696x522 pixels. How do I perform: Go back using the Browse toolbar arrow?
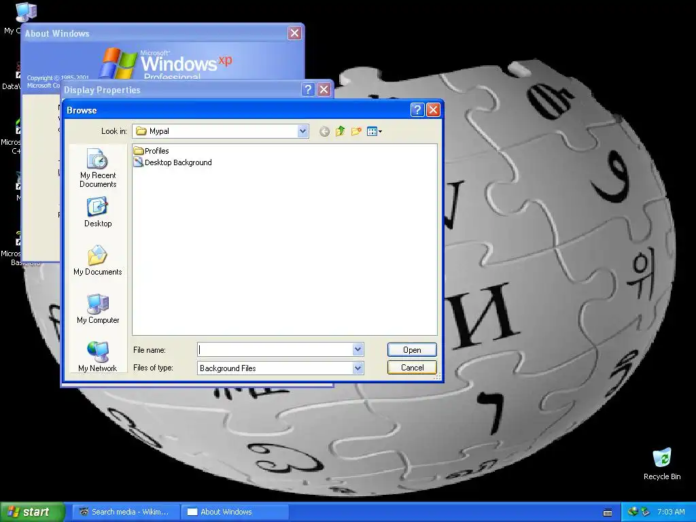tap(324, 131)
